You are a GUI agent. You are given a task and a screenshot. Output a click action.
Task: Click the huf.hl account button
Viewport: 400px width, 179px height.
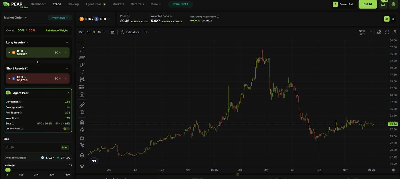tap(368, 4)
